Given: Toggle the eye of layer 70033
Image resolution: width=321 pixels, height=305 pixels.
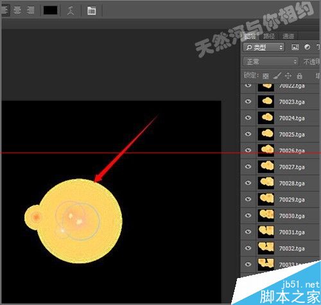Looking at the screenshot, I should [248, 264].
